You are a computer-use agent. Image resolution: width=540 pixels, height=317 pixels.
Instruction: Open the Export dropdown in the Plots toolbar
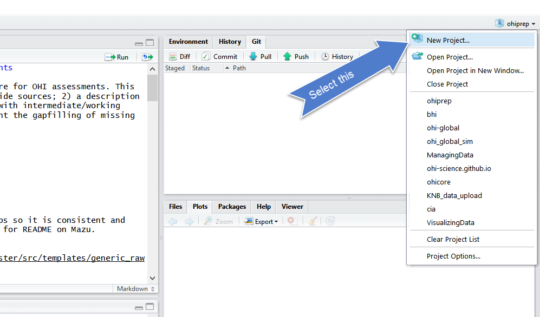(261, 221)
